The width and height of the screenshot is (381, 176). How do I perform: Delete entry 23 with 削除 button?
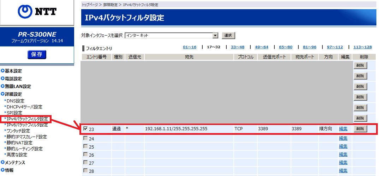(360, 129)
